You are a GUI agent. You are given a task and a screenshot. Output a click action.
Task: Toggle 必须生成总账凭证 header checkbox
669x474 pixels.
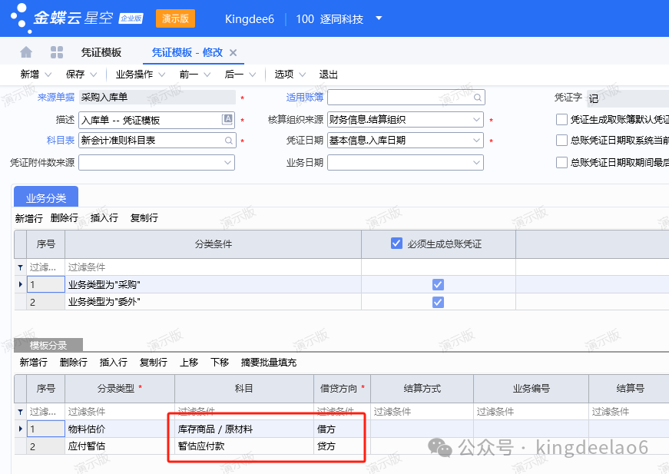[397, 244]
